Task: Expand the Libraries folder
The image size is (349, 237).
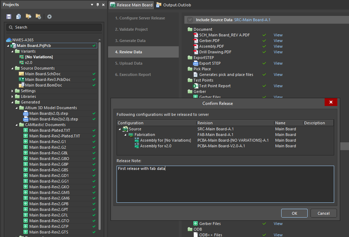Action: tap(12, 96)
